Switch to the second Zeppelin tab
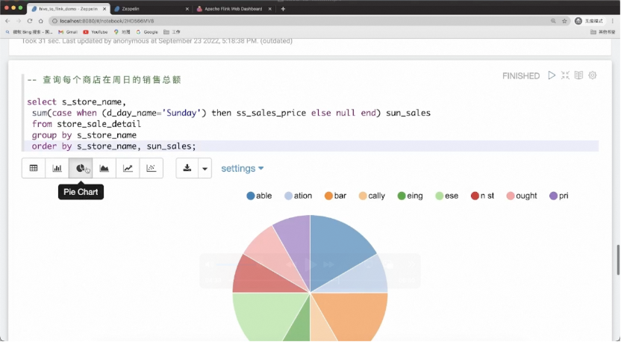 pyautogui.click(x=151, y=9)
